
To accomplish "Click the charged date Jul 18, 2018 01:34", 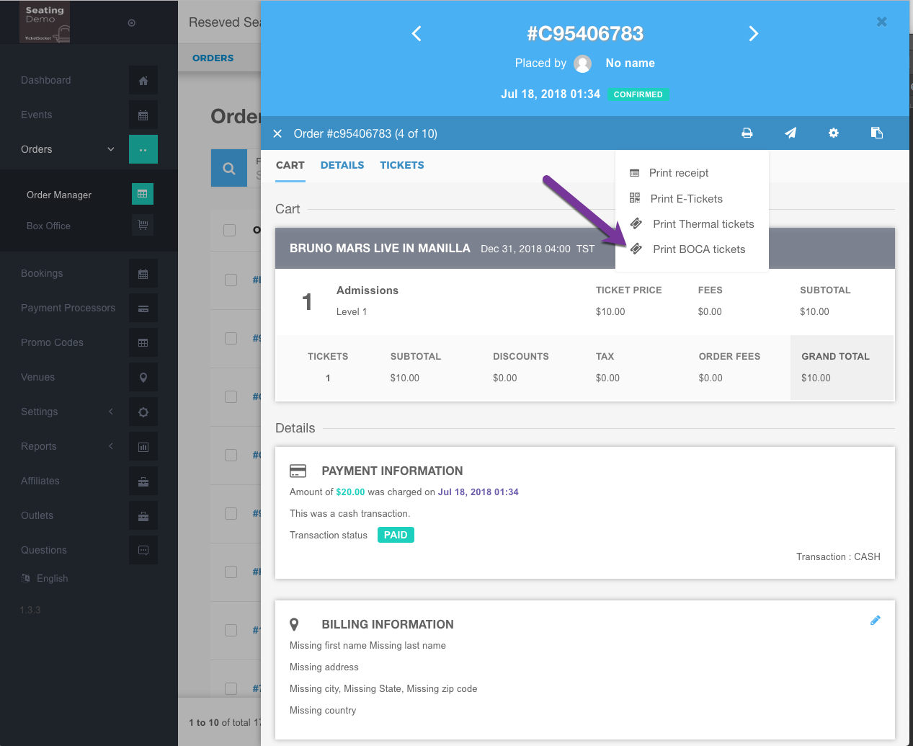I will [x=478, y=492].
